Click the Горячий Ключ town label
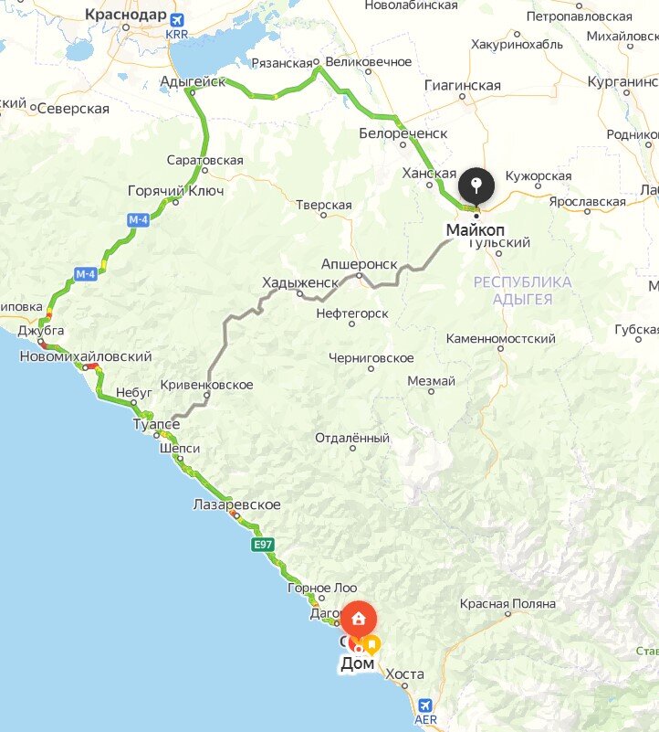Screen dimensions: 659x732 (175, 191)
